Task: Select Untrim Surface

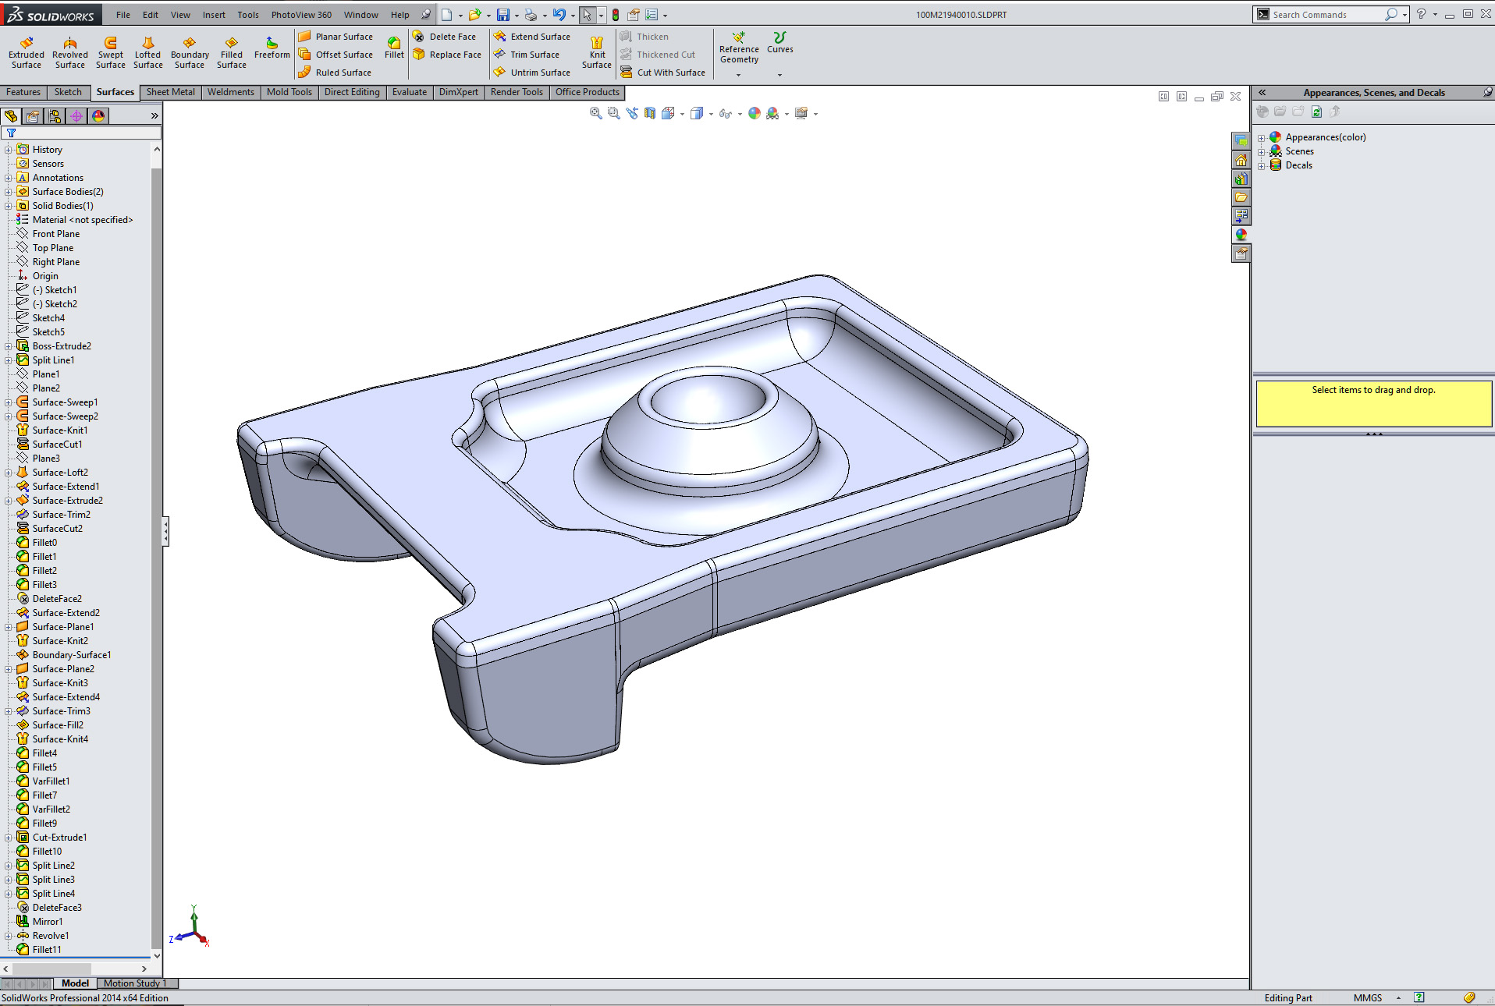Action: click(532, 73)
